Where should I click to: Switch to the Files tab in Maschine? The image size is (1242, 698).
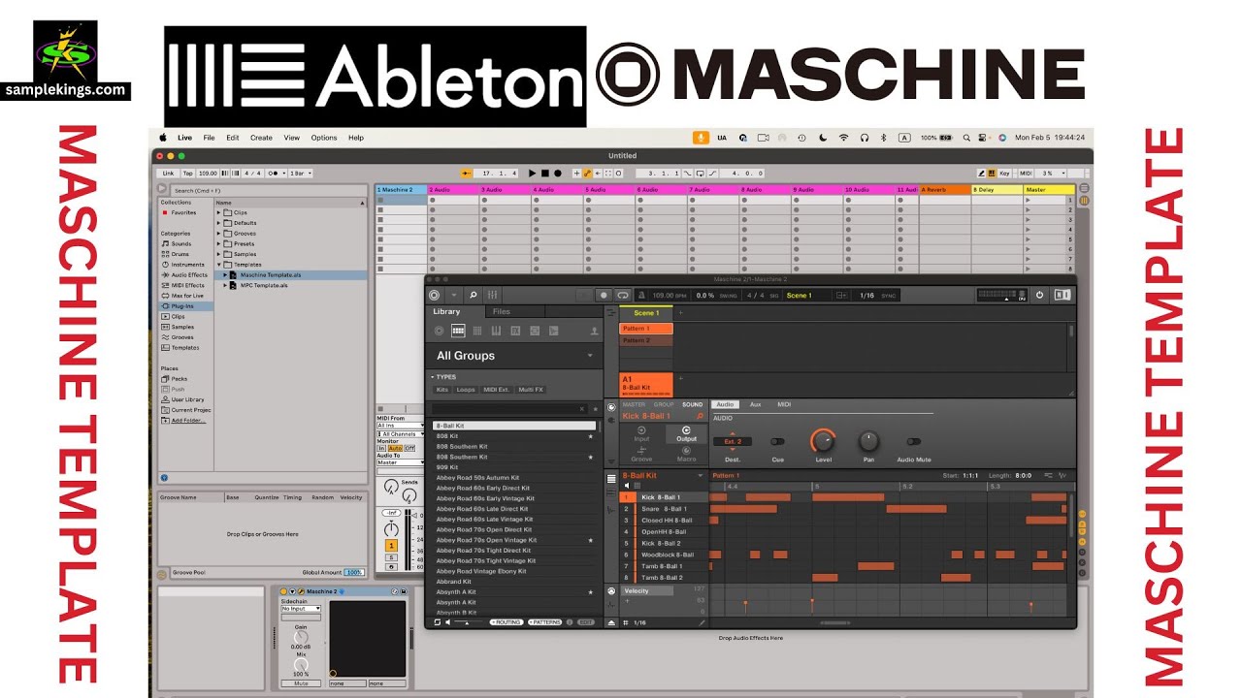coord(502,311)
